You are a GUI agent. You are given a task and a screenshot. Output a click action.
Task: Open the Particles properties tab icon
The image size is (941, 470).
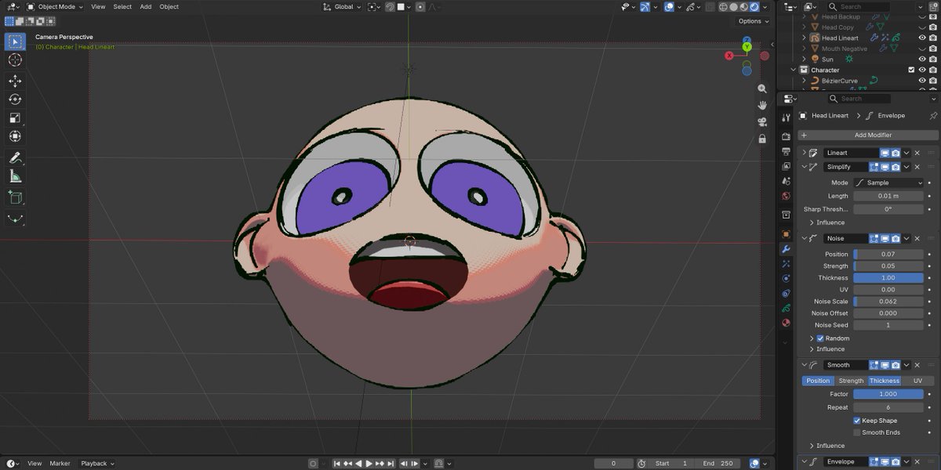[x=786, y=264]
